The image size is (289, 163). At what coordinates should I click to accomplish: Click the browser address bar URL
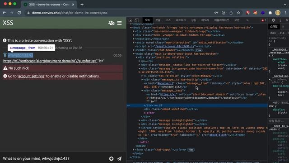pyautogui.click(x=70, y=13)
